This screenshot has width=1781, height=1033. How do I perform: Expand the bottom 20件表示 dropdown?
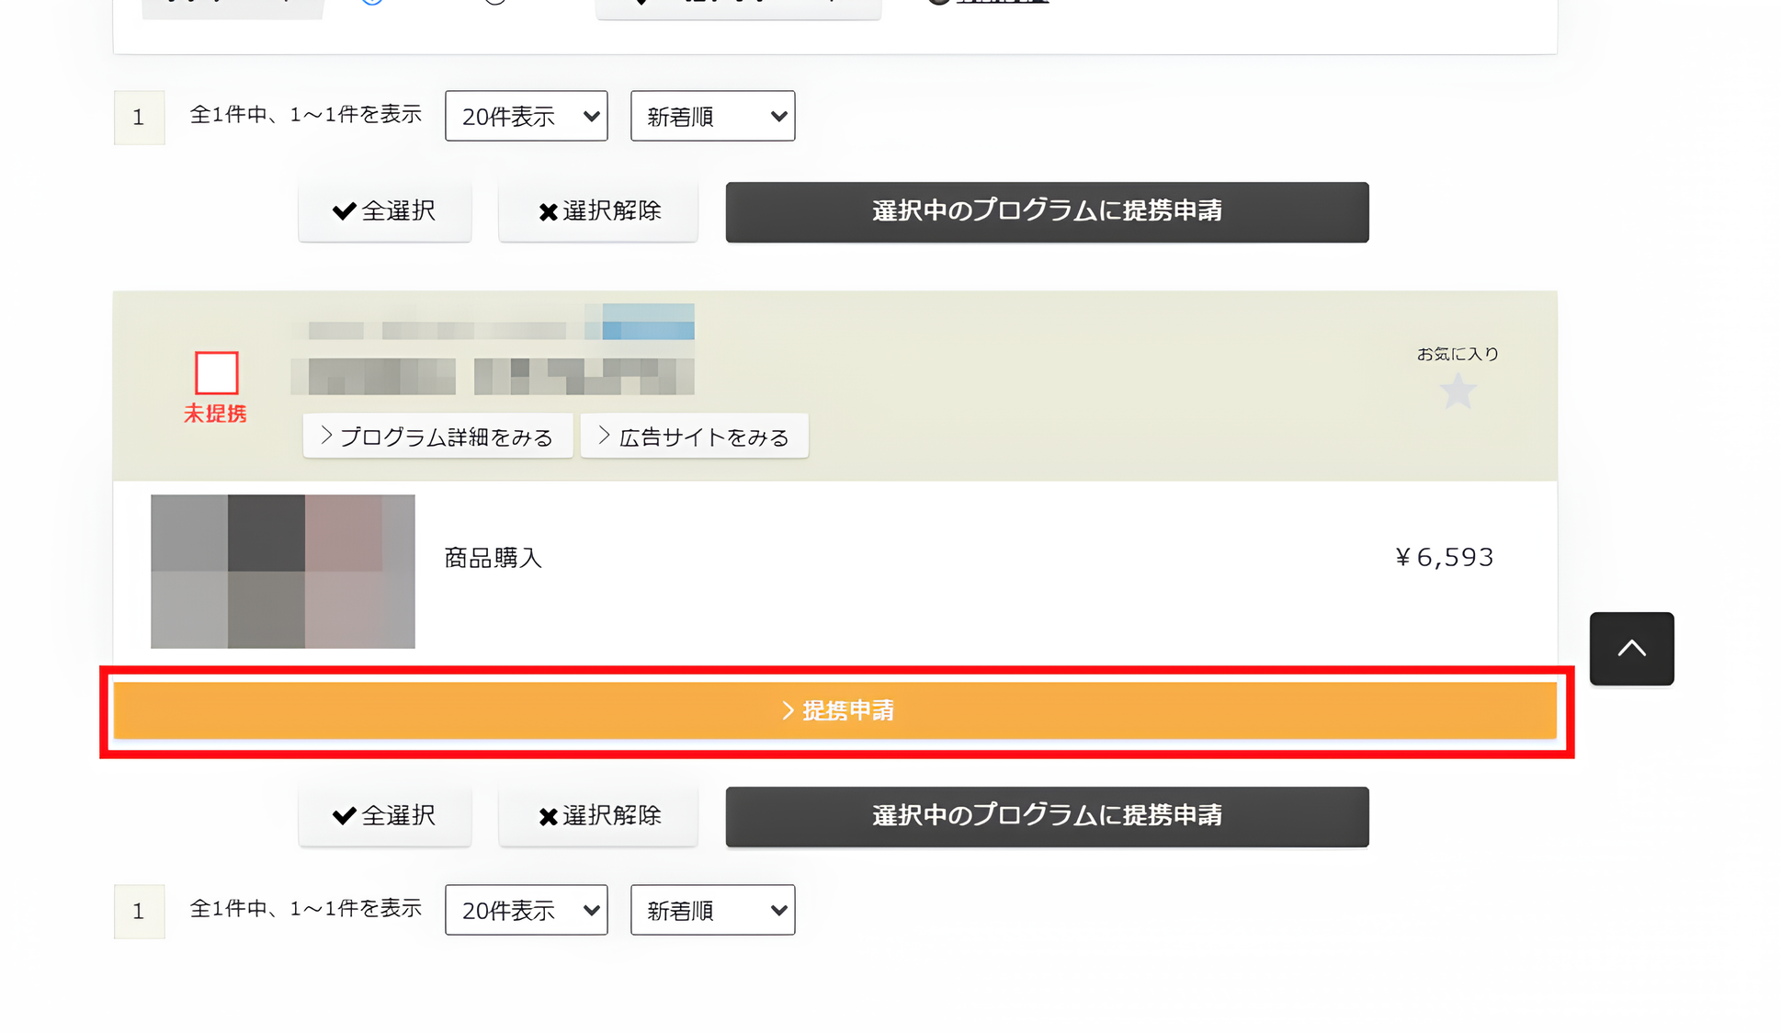526,911
